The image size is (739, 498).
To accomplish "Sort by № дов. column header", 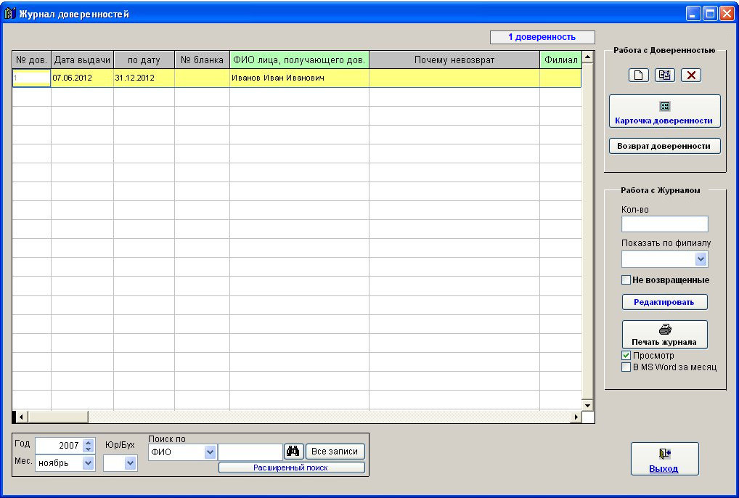I will [x=31, y=60].
